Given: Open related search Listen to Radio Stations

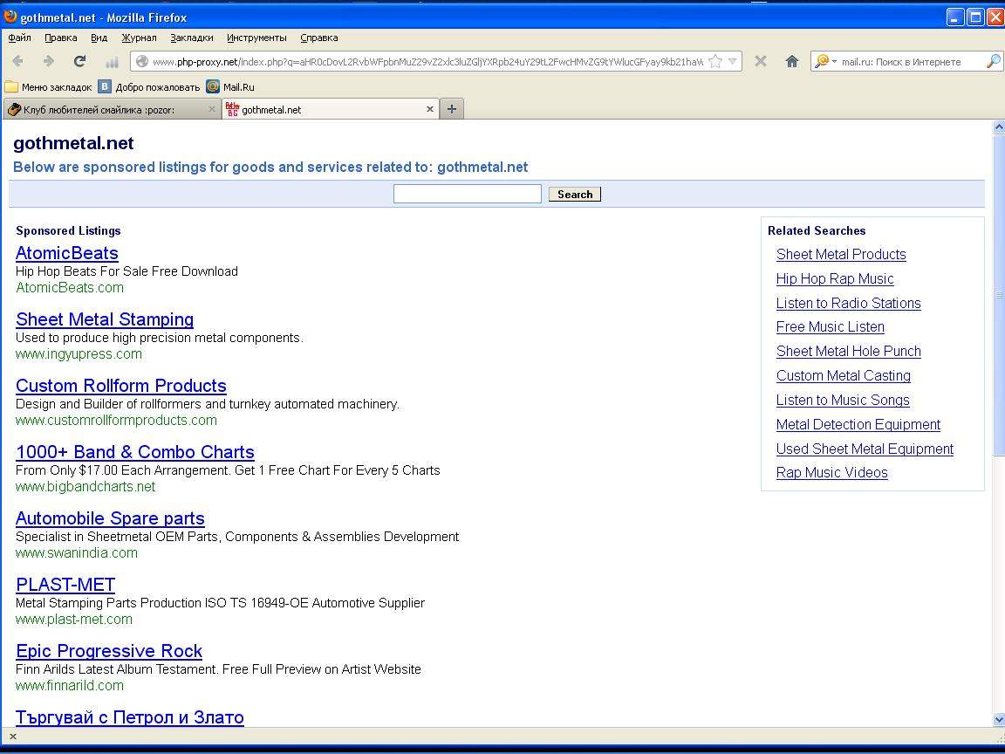Looking at the screenshot, I should (848, 304).
